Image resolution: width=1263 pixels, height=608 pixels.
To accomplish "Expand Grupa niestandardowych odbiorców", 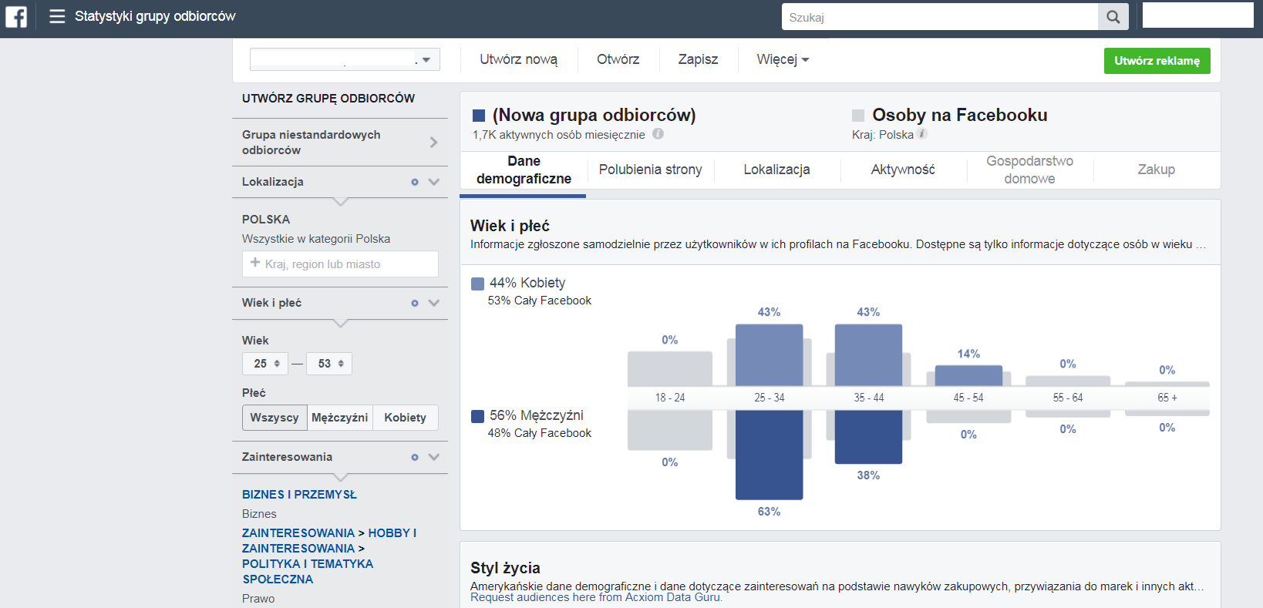I will click(x=340, y=143).
